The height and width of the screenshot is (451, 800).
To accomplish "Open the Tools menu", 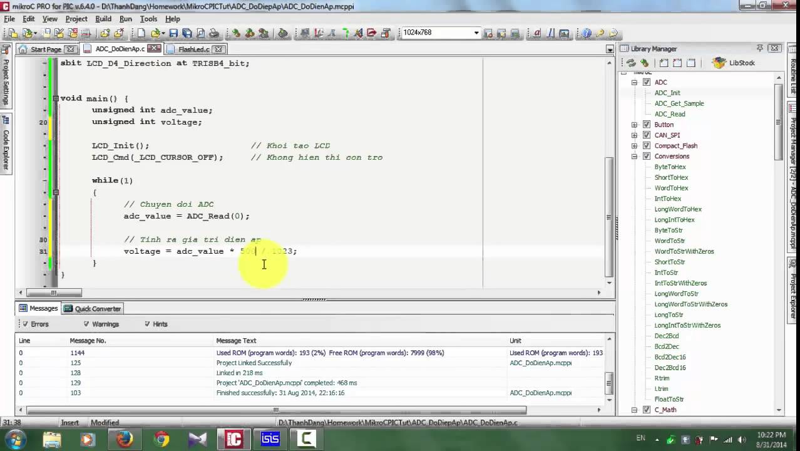I will tap(148, 19).
